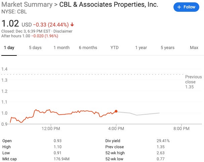The image size is (204, 162).
Task: View the 1 year chart
Action: [x=141, y=48]
